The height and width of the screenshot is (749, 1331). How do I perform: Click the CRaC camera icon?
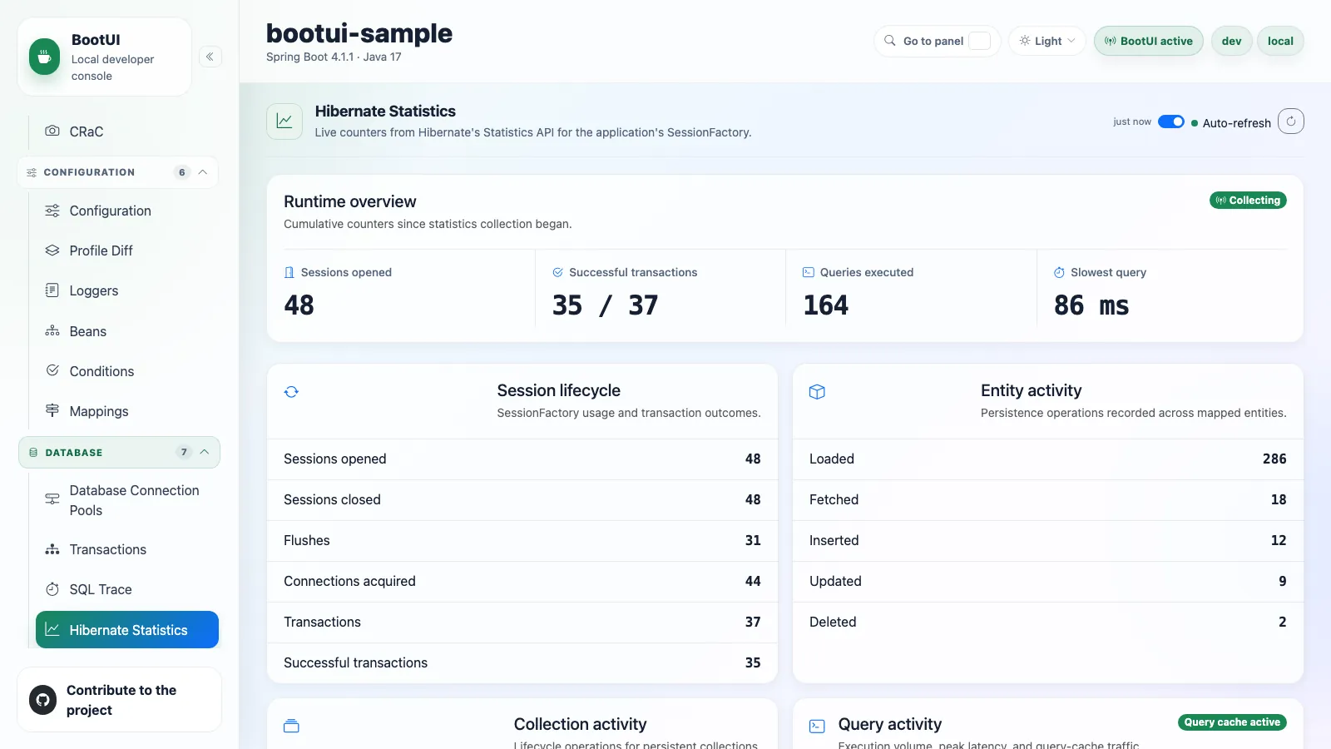52,131
